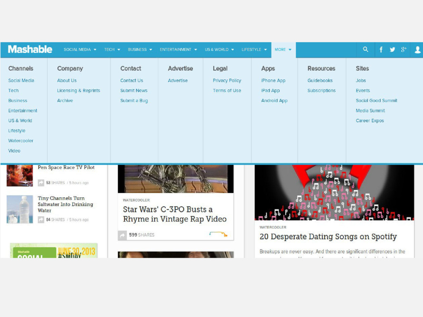Select Lifestyle under Channels
Screen dimensions: 423x317
[x=17, y=131]
